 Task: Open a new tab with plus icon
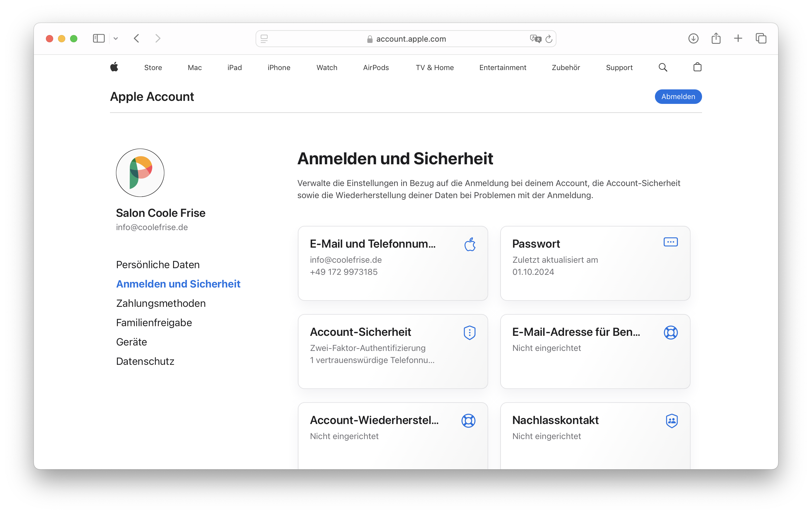(738, 38)
